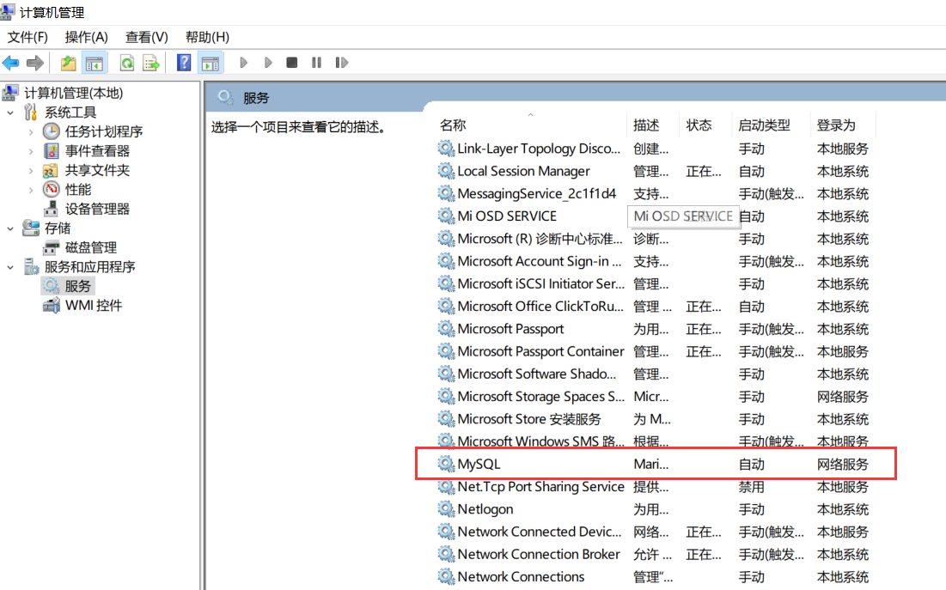
Task: Click the Refresh toolbar icon
Action: click(126, 62)
